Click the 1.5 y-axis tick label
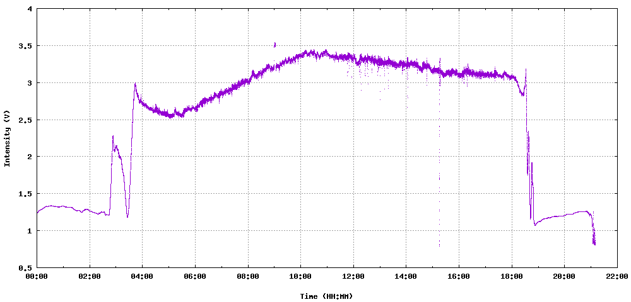631x302 pixels. tap(26, 194)
